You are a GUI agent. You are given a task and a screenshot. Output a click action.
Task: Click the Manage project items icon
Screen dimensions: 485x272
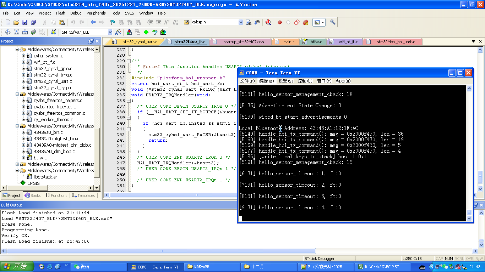click(129, 32)
